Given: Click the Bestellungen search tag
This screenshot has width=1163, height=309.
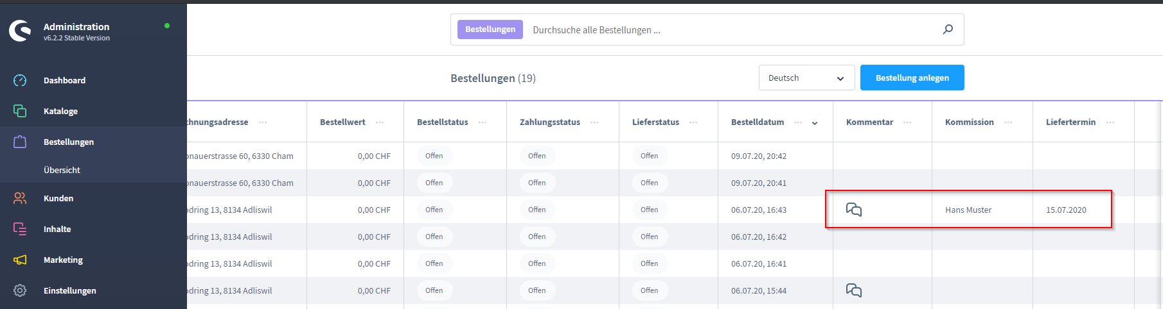Looking at the screenshot, I should (490, 29).
